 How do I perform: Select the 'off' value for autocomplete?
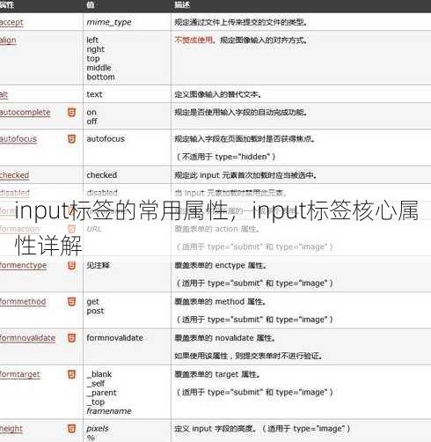coord(91,122)
